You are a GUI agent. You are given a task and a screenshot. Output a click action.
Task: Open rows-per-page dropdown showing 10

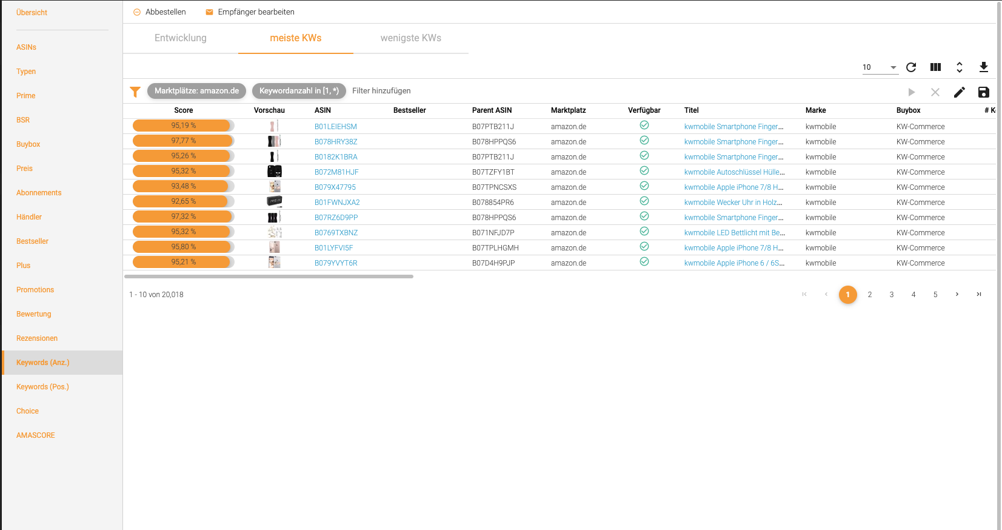tap(880, 67)
